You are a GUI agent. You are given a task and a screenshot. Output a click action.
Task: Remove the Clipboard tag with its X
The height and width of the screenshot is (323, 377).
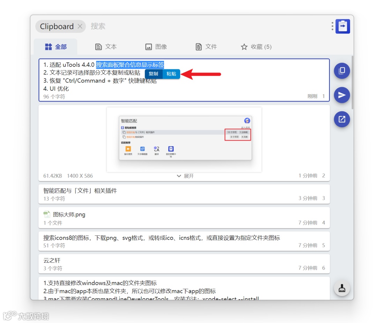point(80,26)
